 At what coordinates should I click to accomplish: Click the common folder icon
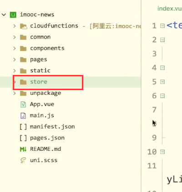(23, 37)
